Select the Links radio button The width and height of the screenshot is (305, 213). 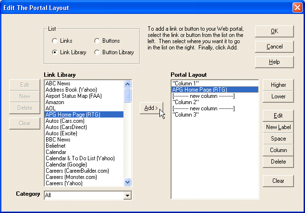point(55,41)
